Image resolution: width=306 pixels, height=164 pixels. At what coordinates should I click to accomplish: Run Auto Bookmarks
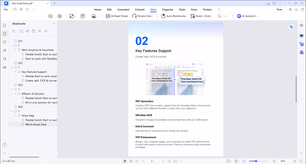tap(174, 16)
